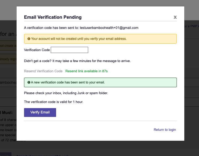Click the code valid for 1 hour text

[54, 102]
